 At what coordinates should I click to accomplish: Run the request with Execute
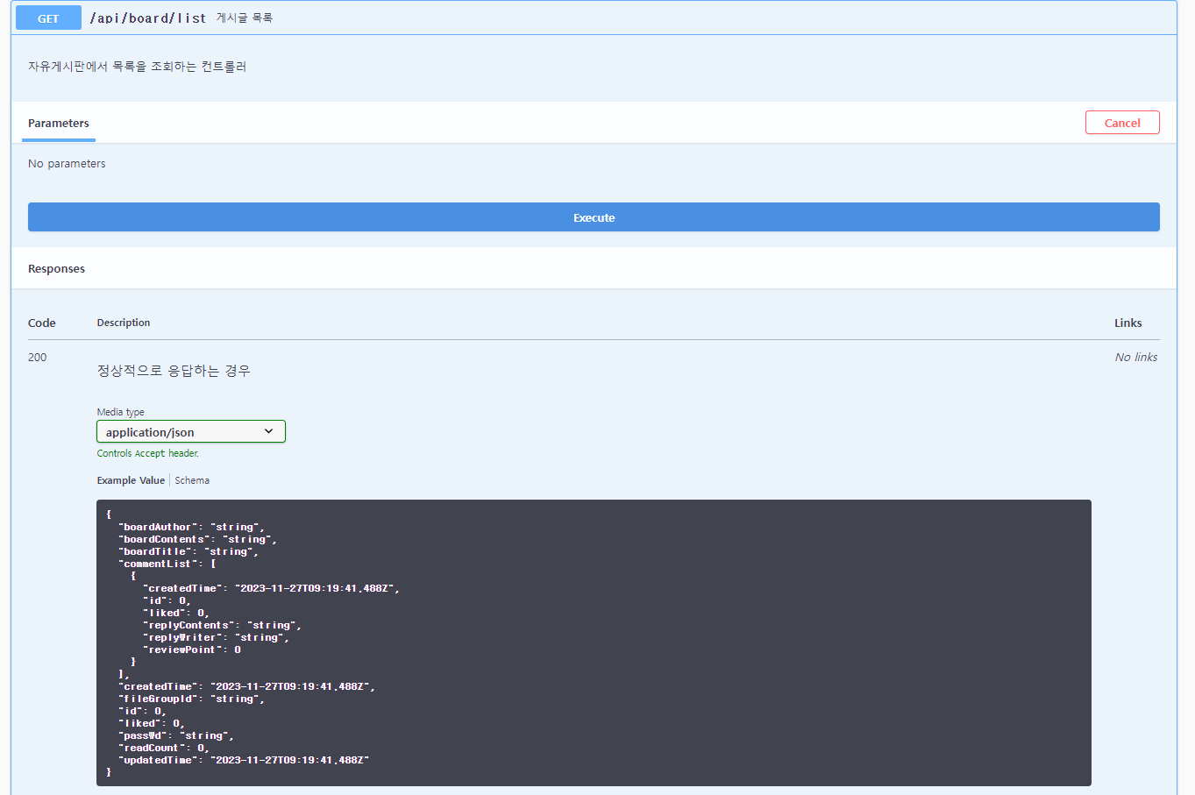tap(594, 217)
